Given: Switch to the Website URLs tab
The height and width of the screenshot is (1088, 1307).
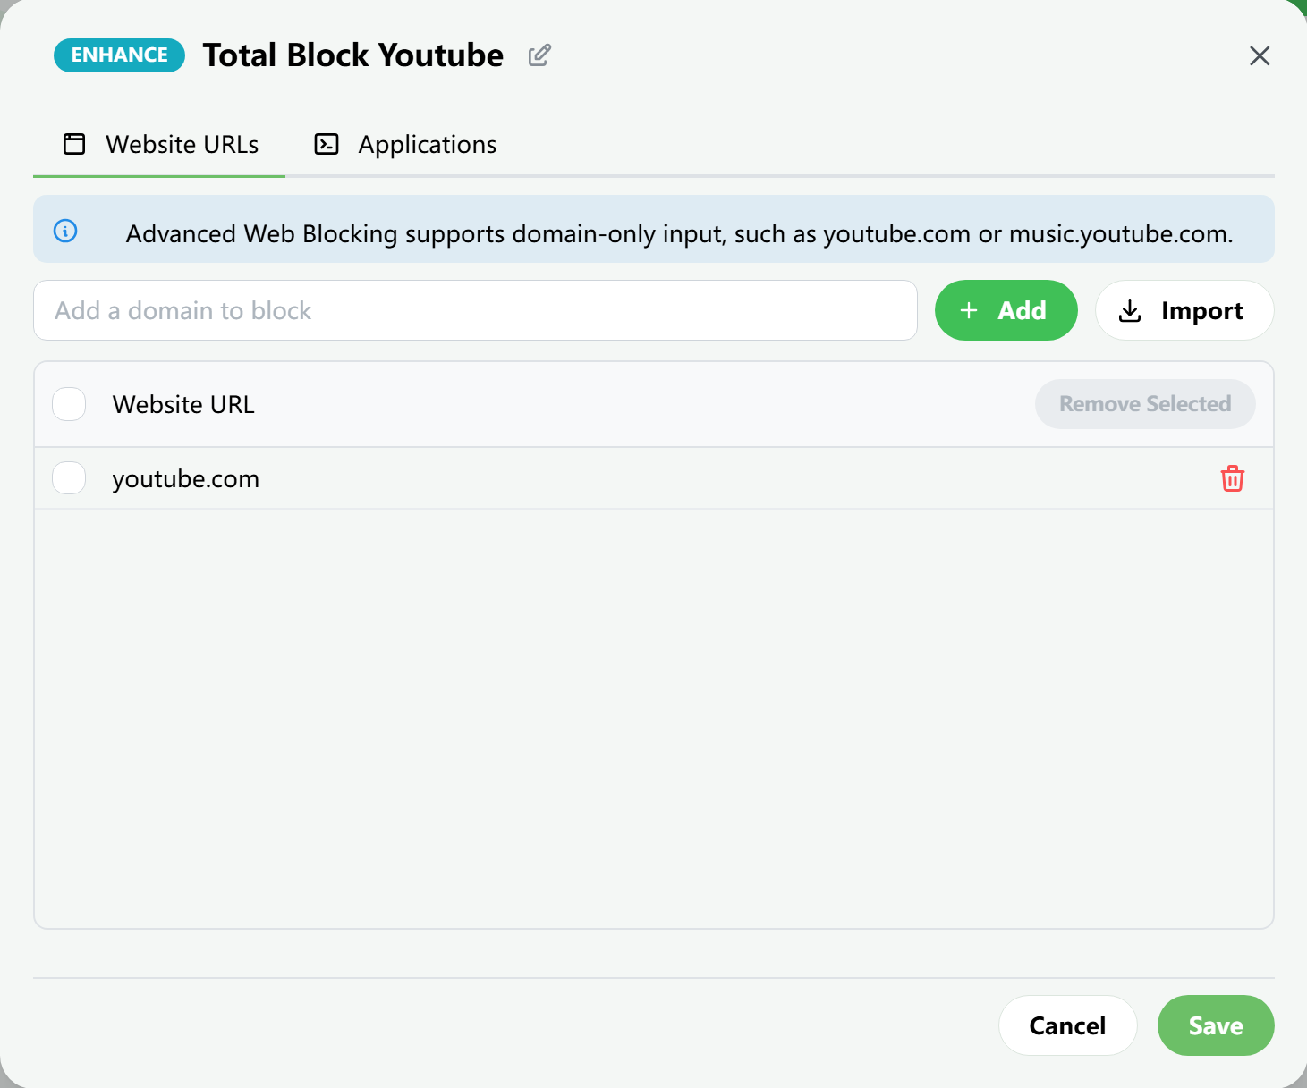Looking at the screenshot, I should (159, 144).
